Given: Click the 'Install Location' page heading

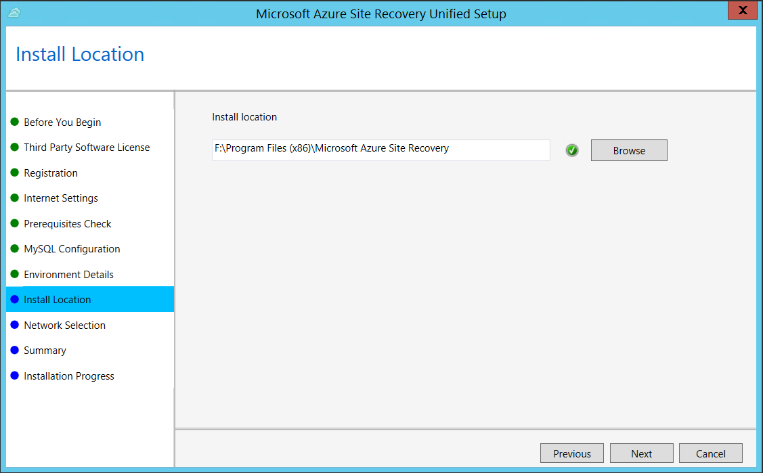Looking at the screenshot, I should [80, 54].
